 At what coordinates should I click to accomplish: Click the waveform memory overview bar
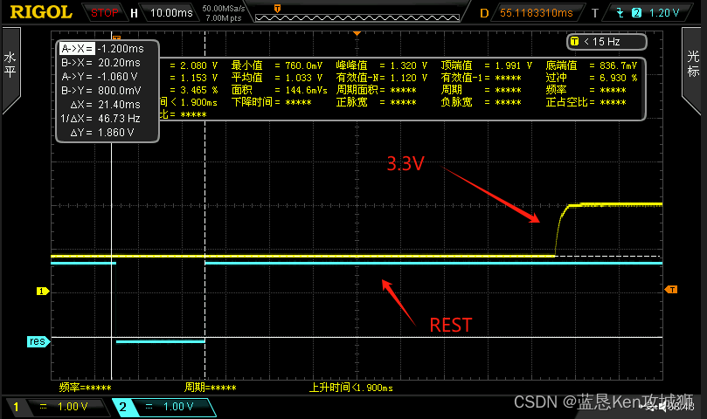(357, 18)
